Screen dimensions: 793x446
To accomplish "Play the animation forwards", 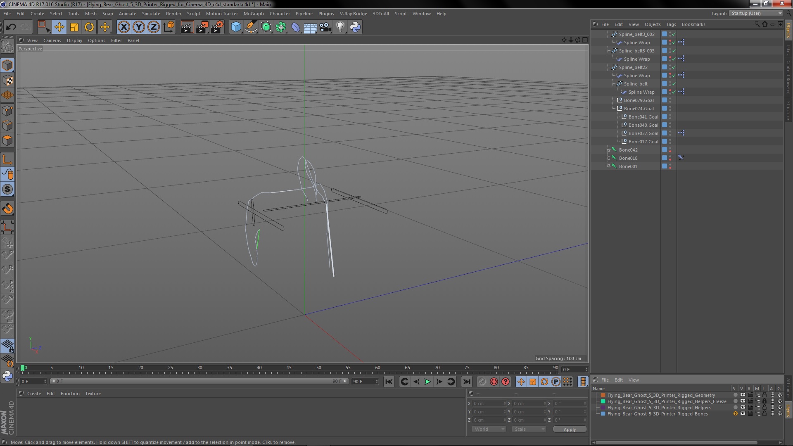I will click(x=427, y=382).
